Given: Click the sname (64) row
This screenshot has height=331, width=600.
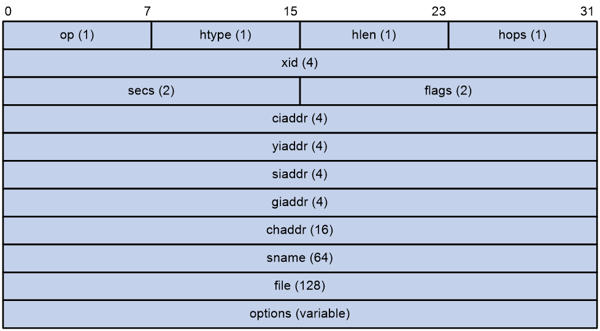Looking at the screenshot, I should (300, 259).
